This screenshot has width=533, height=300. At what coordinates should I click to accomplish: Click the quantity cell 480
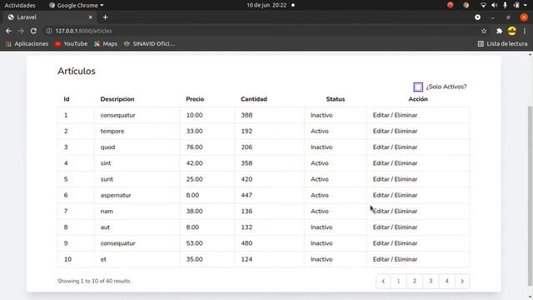pyautogui.click(x=247, y=243)
